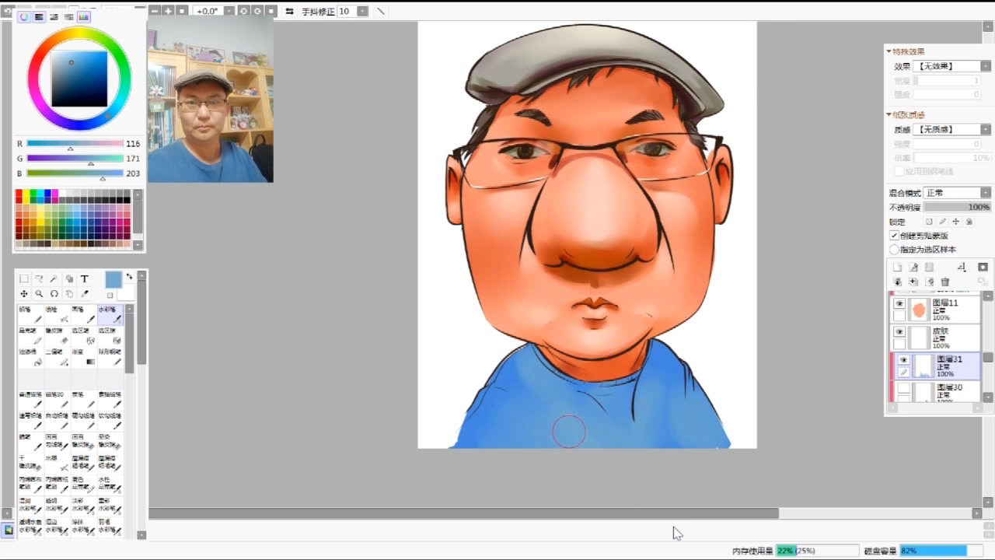Adjust the R red channel slider

click(75, 143)
